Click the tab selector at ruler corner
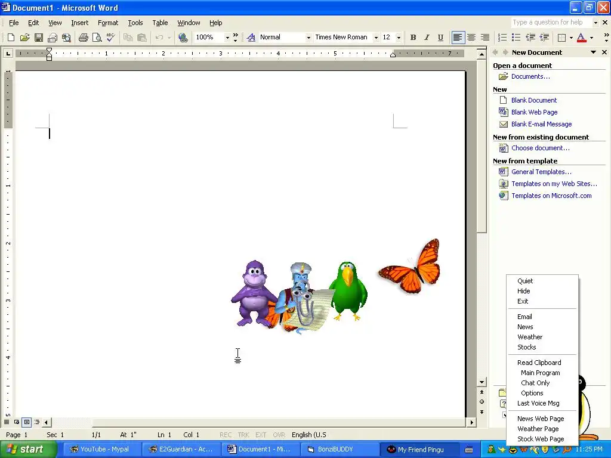Screen dimensions: 611x458 click(x=8, y=53)
